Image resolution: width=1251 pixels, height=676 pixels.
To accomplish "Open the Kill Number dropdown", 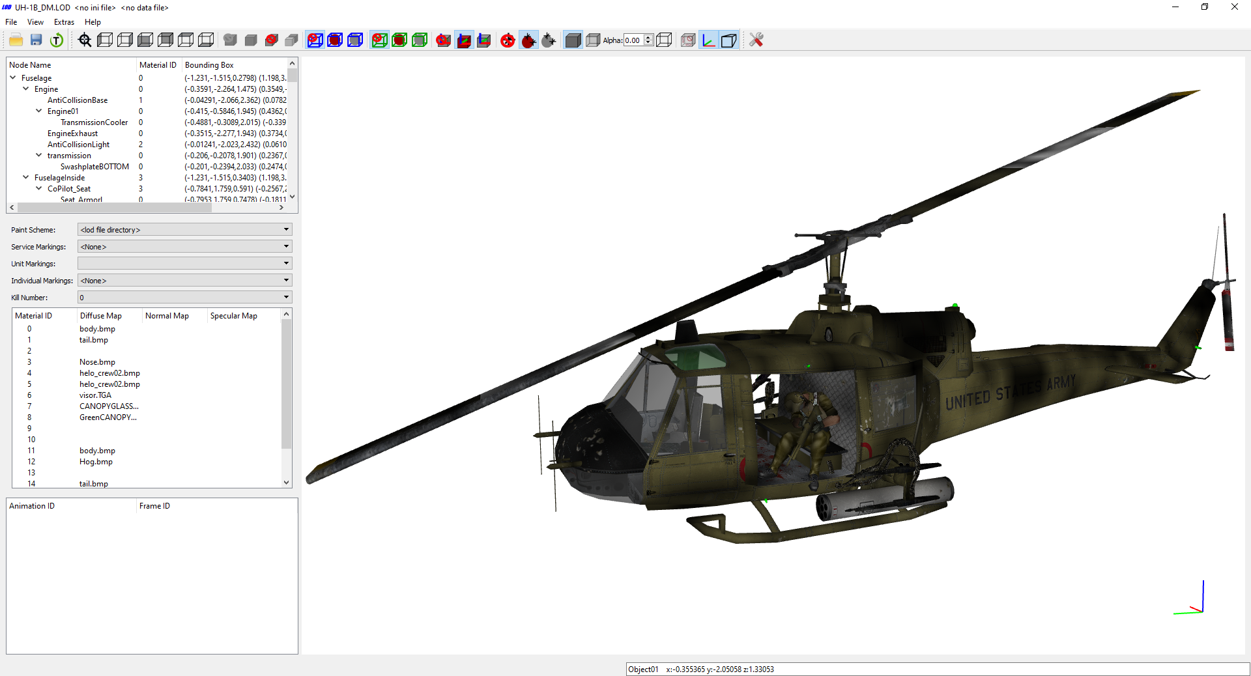I will coord(184,297).
